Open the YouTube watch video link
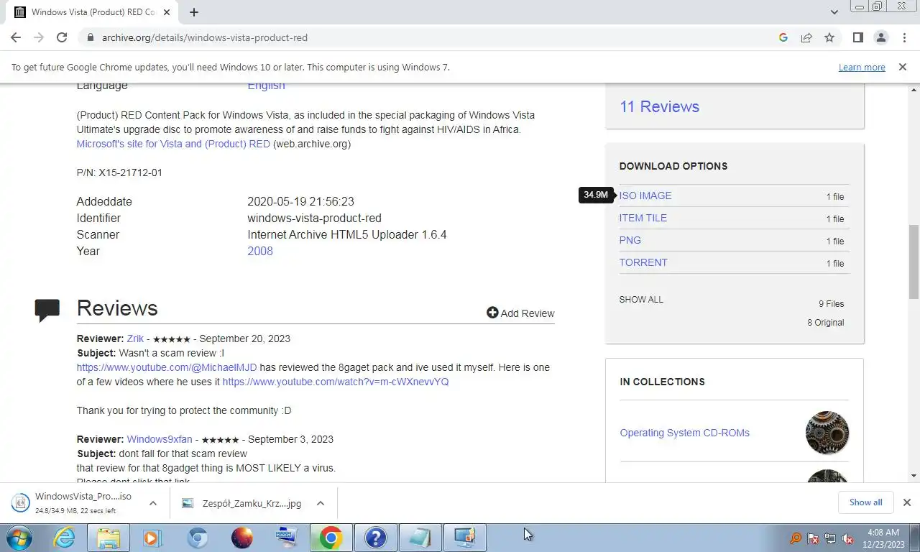 coord(336,382)
